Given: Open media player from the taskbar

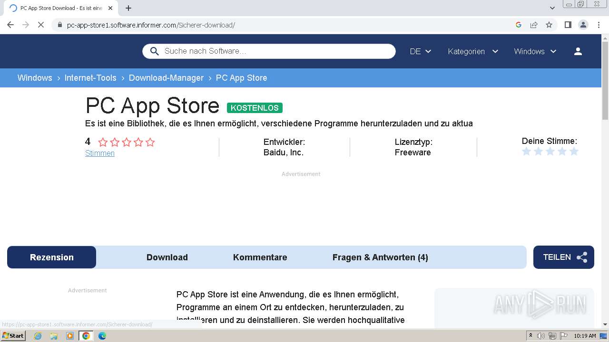Looking at the screenshot, I should pyautogui.click(x=70, y=336).
